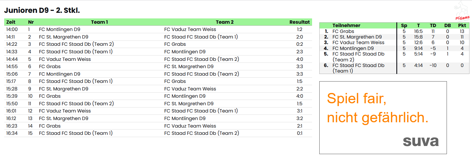472x158 pixels.
Task: Click the Teilnehmer header in the standings
Action: pos(346,25)
